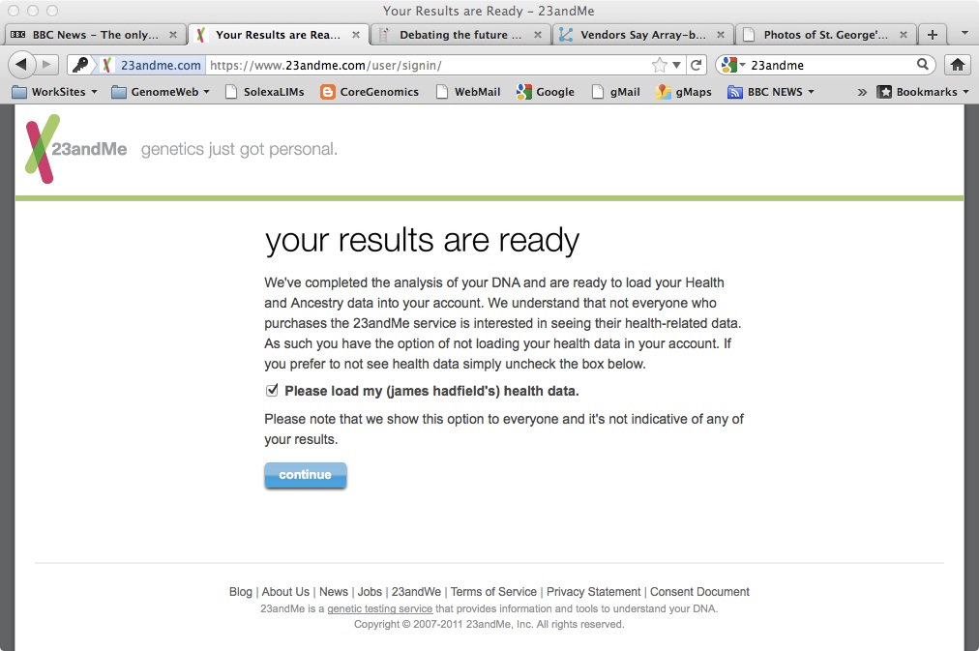Open the News footer link
Viewport: 979px width, 651px height.
click(334, 591)
